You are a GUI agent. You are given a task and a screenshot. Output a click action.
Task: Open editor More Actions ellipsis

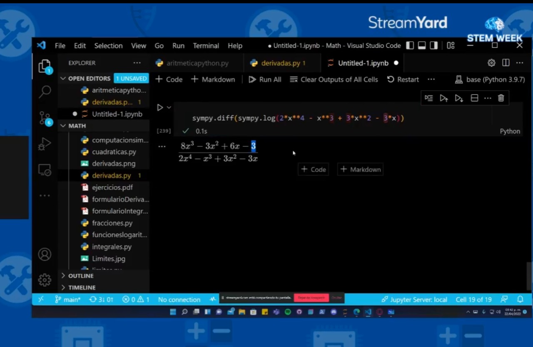tap(520, 63)
